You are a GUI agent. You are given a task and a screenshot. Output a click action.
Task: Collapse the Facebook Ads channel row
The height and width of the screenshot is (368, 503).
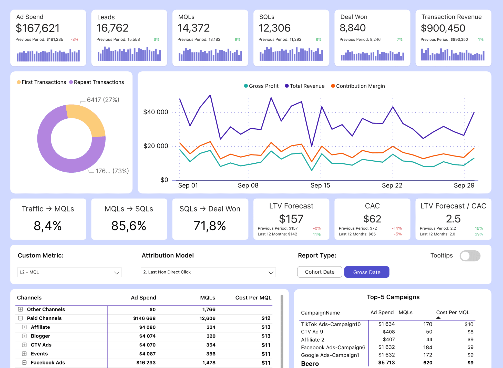coord(24,362)
